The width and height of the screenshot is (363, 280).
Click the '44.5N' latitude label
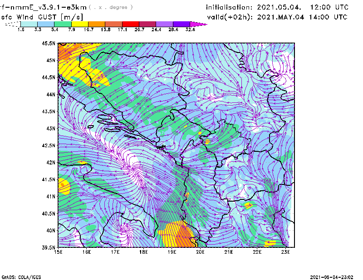click(49, 77)
